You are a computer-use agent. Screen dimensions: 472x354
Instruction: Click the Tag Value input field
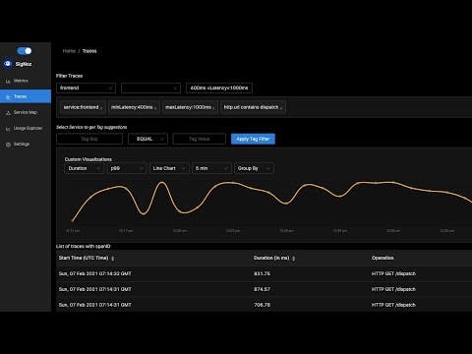[x=199, y=139]
